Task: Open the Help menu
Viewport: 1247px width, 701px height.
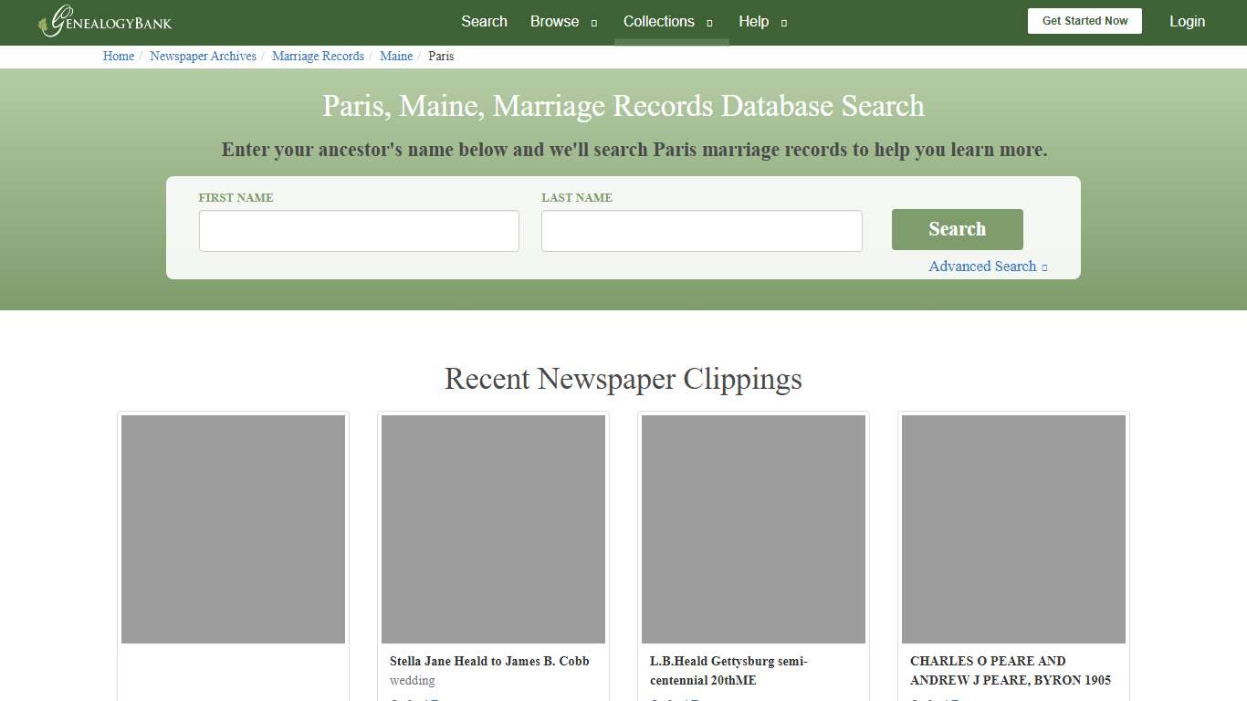Action: point(754,21)
